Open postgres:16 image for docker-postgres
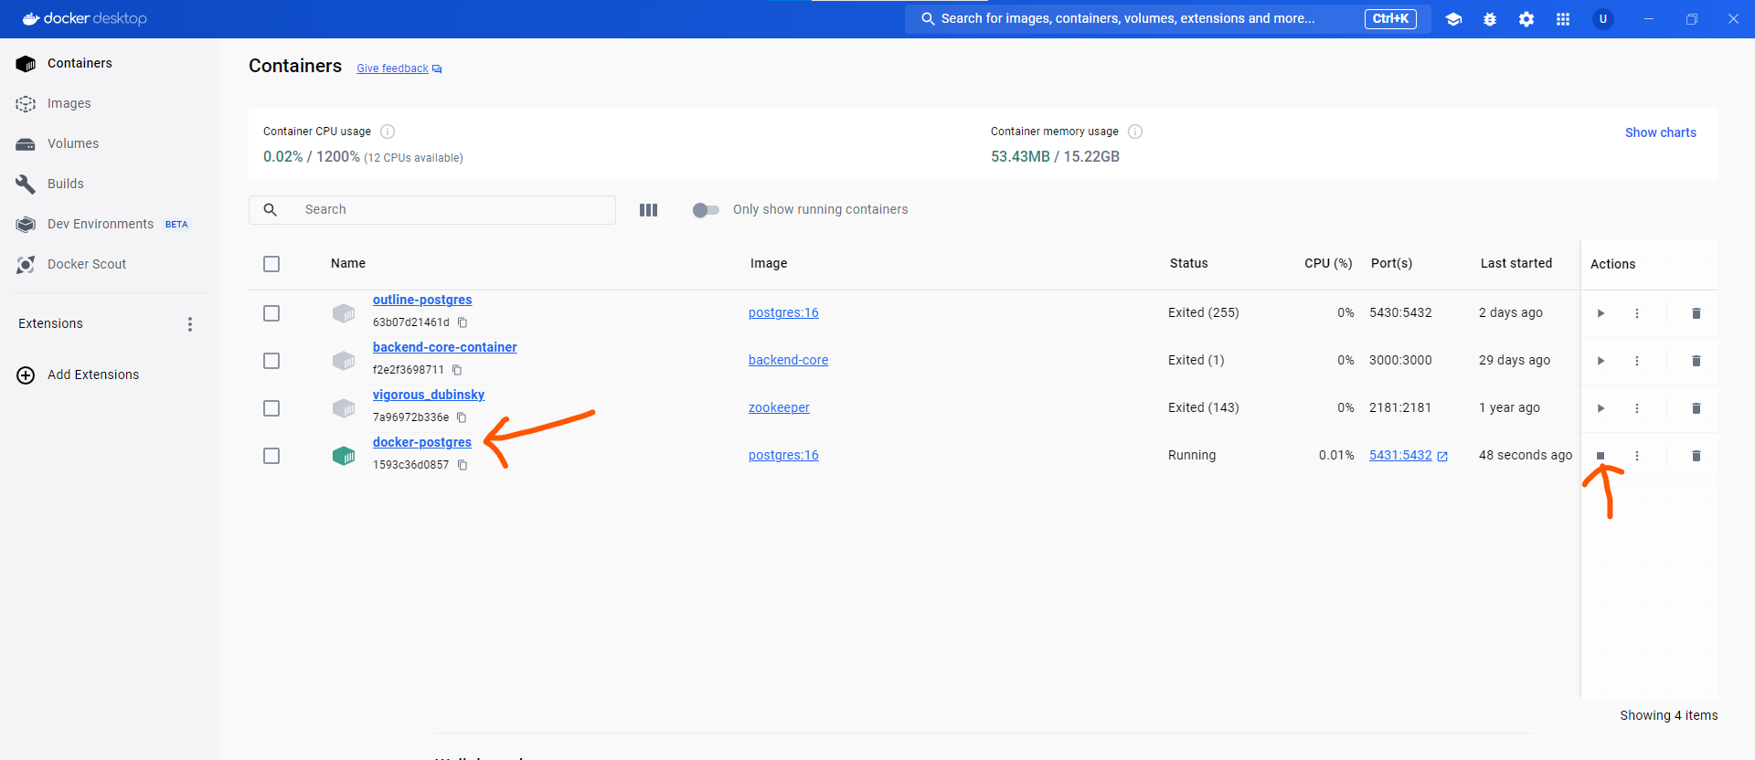1755x760 pixels. pos(783,455)
